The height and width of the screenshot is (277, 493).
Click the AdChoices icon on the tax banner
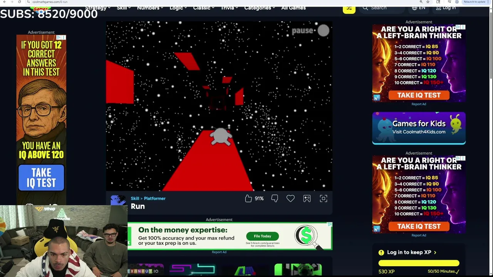click(x=330, y=224)
